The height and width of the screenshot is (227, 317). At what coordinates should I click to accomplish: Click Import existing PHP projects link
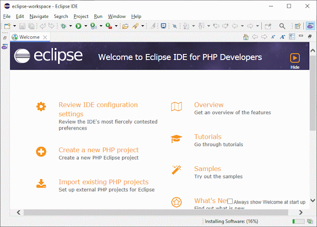click(x=104, y=182)
